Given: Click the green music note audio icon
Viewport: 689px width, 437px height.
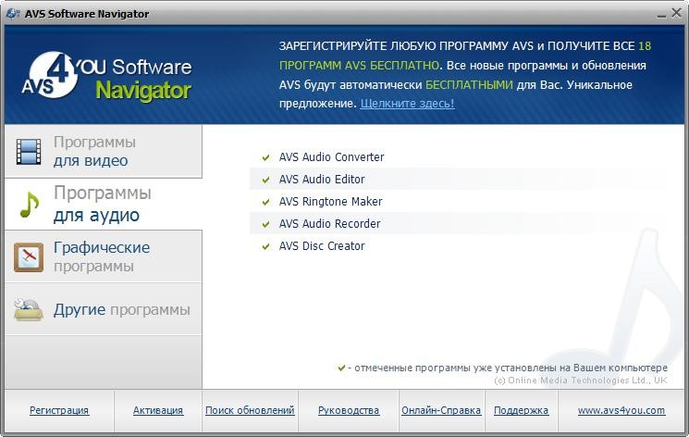Looking at the screenshot, I should 29,205.
